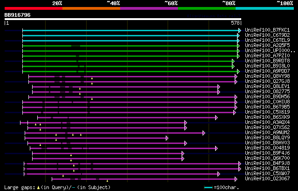Select the UniRef100_A9NUM2 label
Screen dimensions: 298x191
click(267, 133)
